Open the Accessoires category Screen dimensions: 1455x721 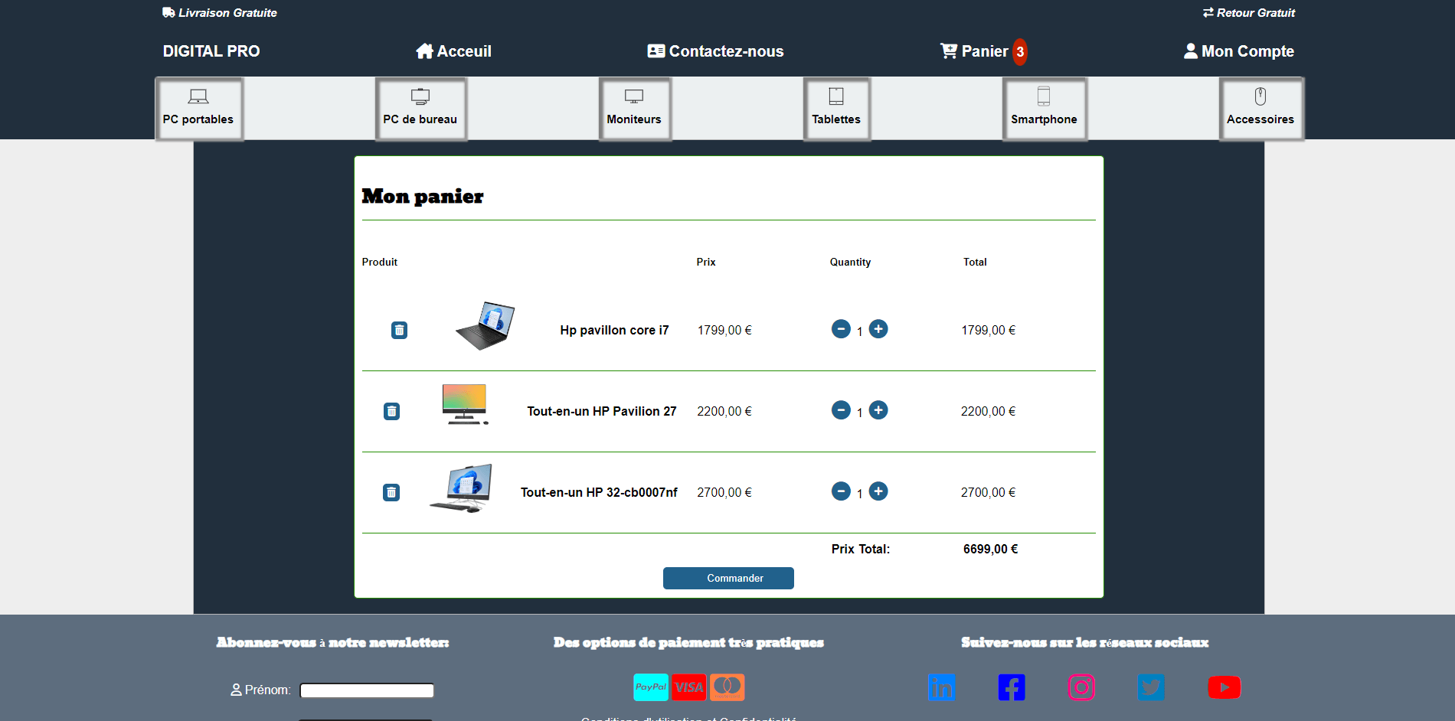pyautogui.click(x=1261, y=109)
